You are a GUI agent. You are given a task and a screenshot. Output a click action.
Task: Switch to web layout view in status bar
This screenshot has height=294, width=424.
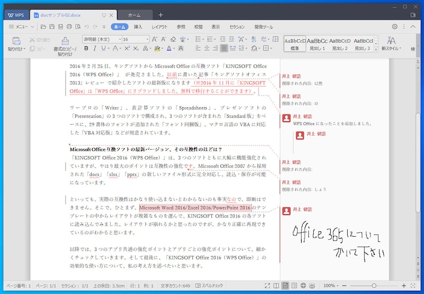pos(304,286)
